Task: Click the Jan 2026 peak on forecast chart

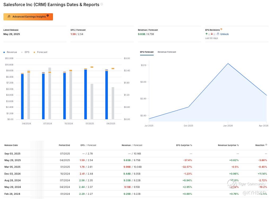Action: 228,63
